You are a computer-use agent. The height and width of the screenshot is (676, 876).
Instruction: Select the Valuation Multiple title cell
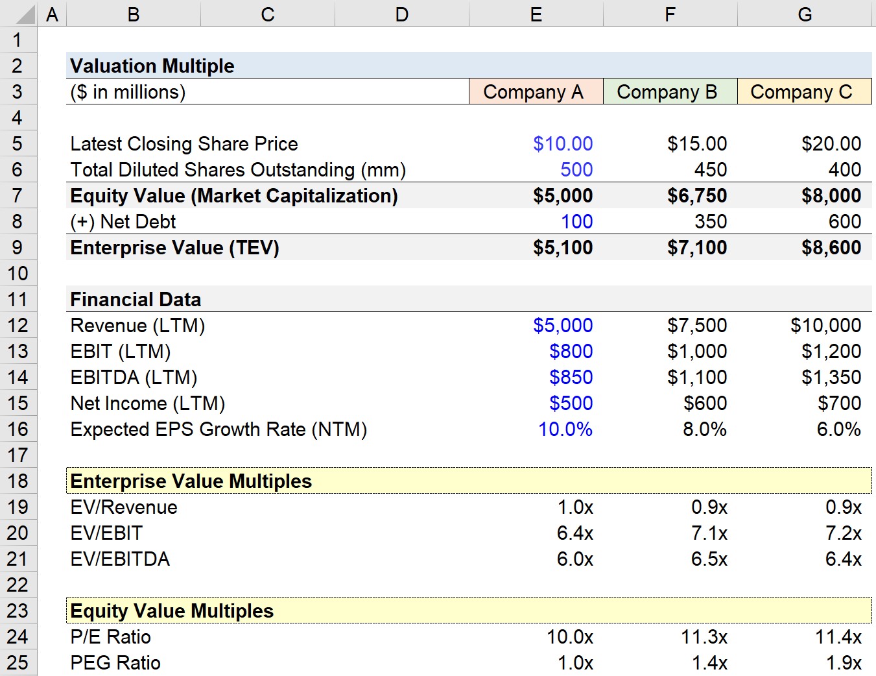[152, 66]
